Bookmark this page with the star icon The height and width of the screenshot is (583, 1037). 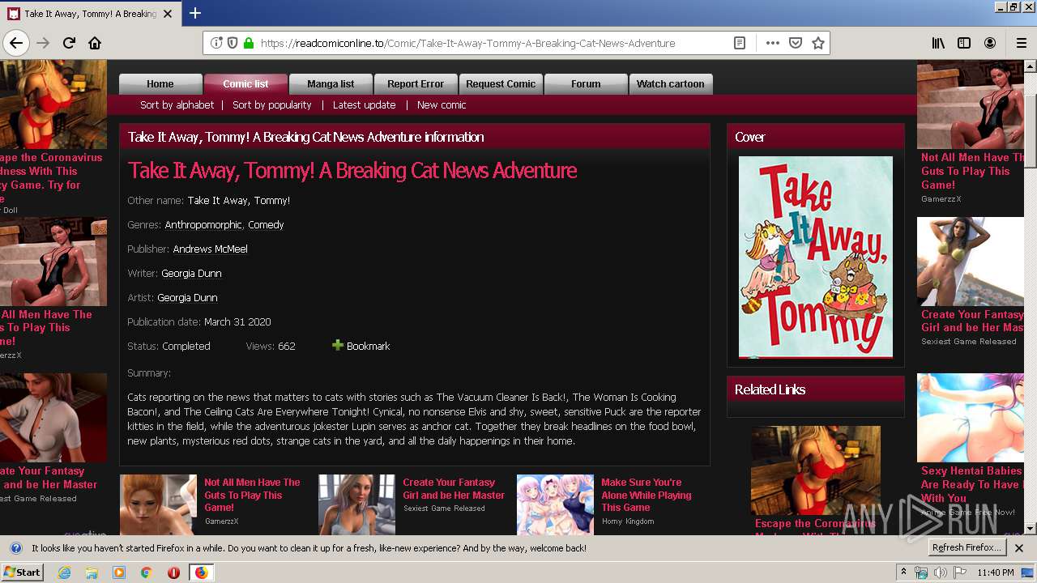tap(818, 43)
